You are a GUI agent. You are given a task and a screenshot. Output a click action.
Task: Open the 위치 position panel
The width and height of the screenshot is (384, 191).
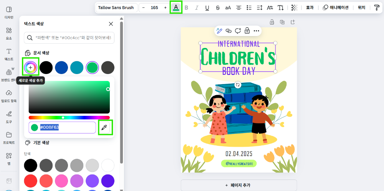point(361,8)
